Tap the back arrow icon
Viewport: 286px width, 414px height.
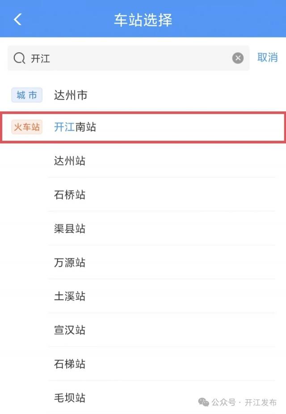point(18,20)
